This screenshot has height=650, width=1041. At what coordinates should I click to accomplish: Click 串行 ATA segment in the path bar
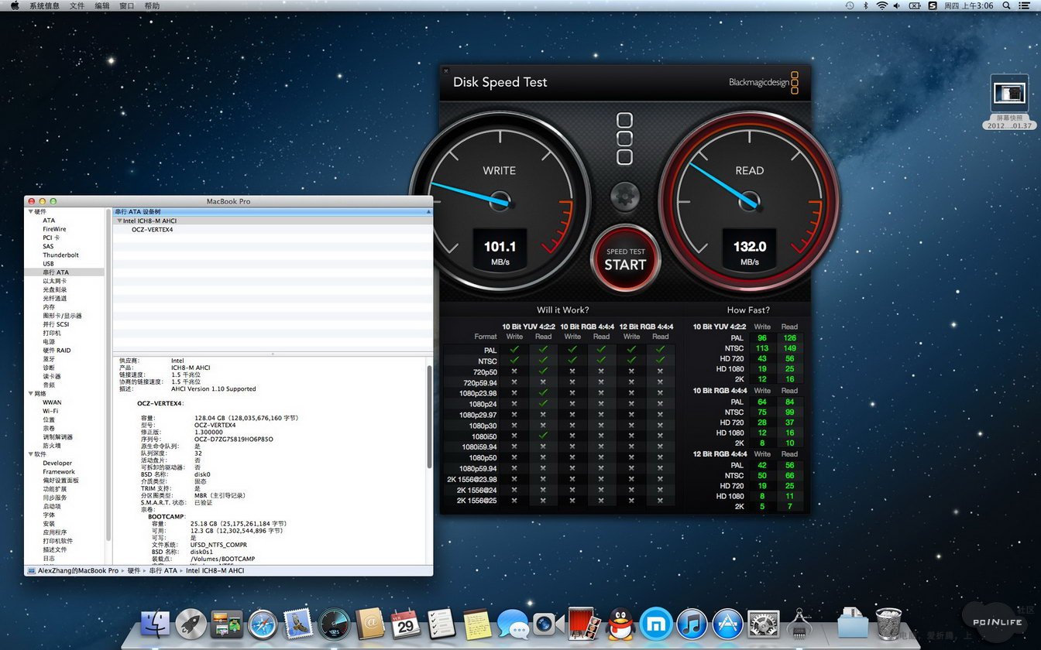click(x=163, y=570)
